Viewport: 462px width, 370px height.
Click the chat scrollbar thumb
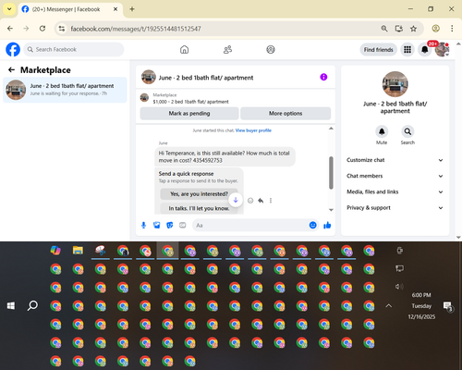[x=331, y=173]
